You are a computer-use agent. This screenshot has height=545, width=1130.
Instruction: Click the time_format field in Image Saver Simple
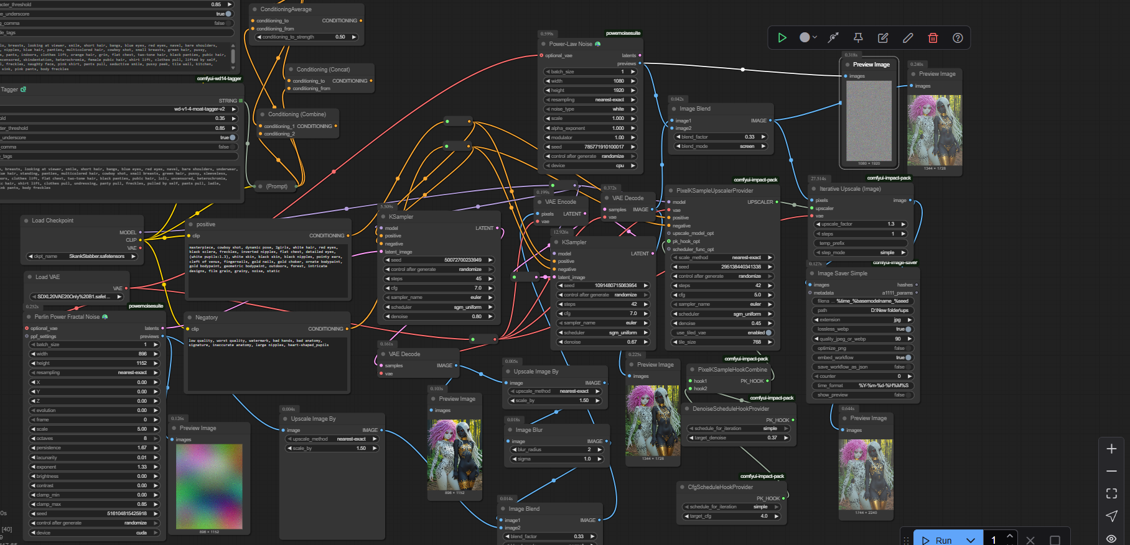862,385
